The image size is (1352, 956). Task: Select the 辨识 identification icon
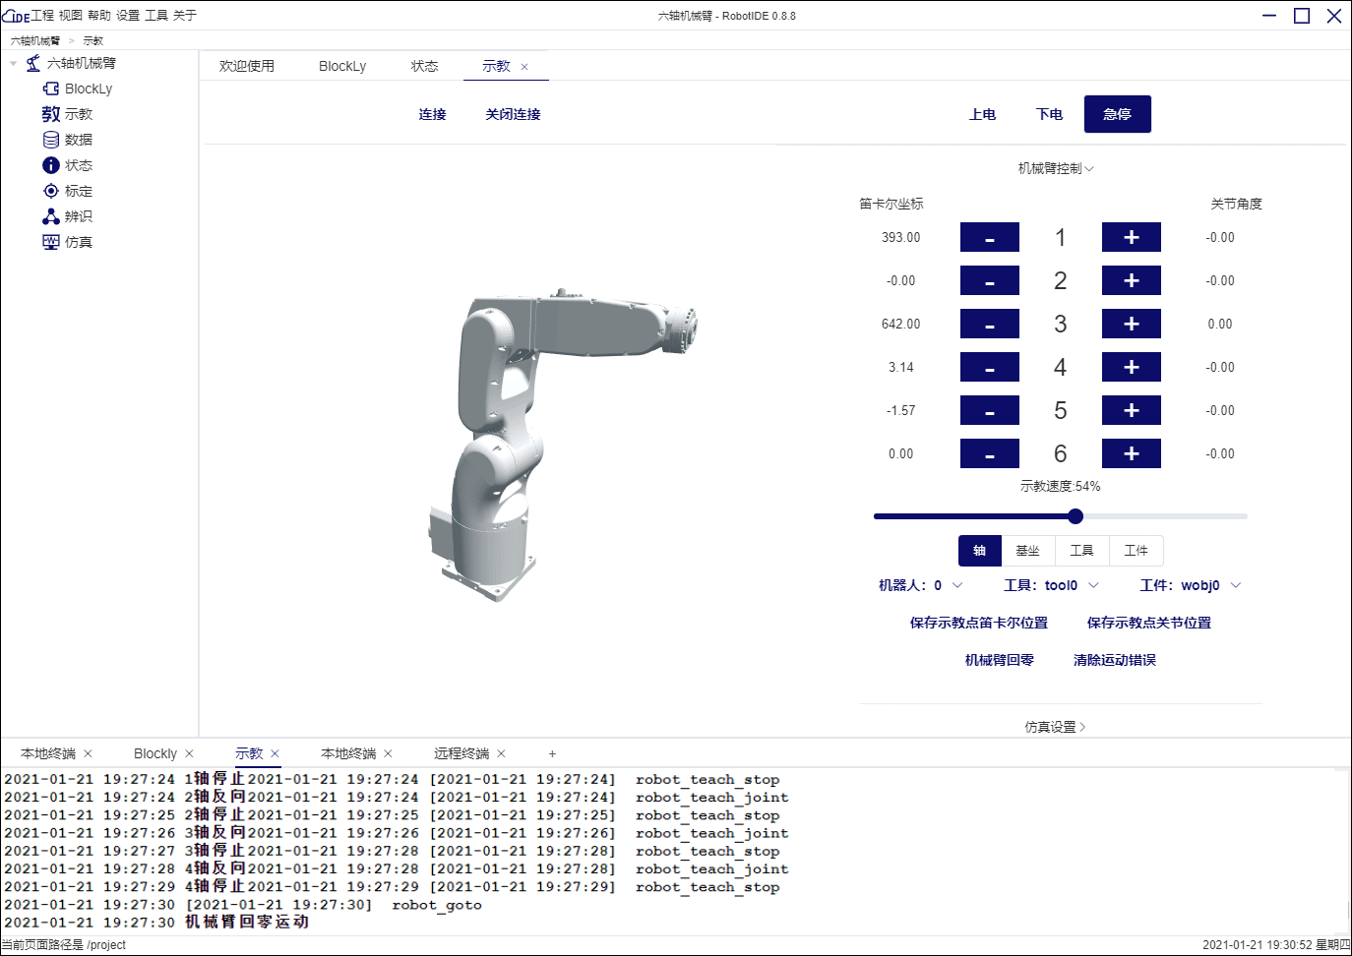pyautogui.click(x=51, y=216)
